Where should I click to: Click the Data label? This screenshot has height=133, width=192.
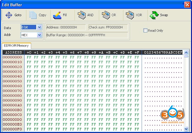coord(7,28)
